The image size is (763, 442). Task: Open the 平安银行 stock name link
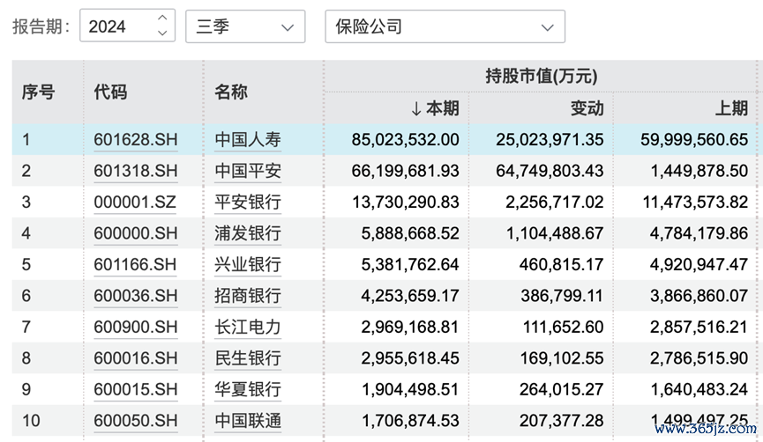click(x=248, y=202)
